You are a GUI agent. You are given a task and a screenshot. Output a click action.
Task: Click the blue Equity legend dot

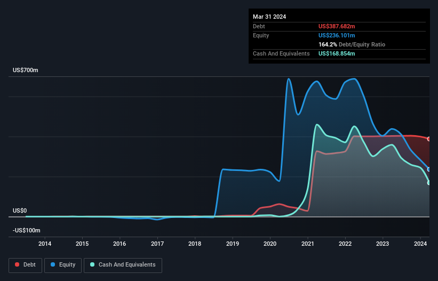53,264
